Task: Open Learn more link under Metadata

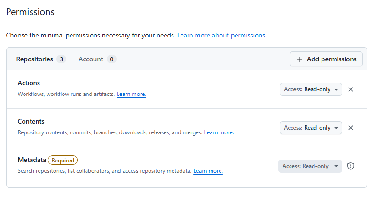Action: (208, 171)
